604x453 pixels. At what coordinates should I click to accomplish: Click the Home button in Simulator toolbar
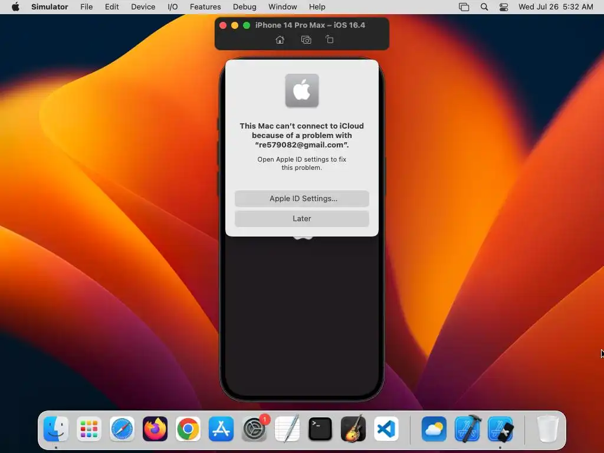[280, 40]
